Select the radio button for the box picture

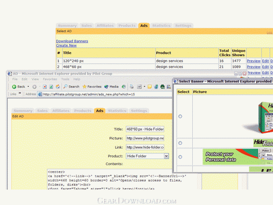pos(180,116)
